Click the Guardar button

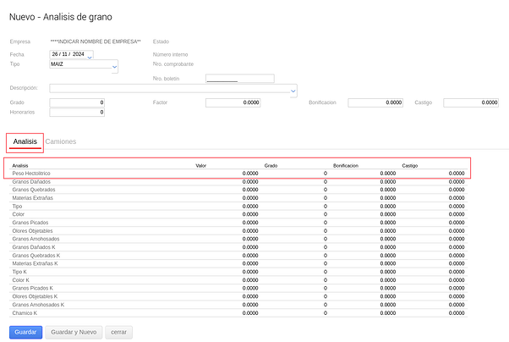pos(25,332)
